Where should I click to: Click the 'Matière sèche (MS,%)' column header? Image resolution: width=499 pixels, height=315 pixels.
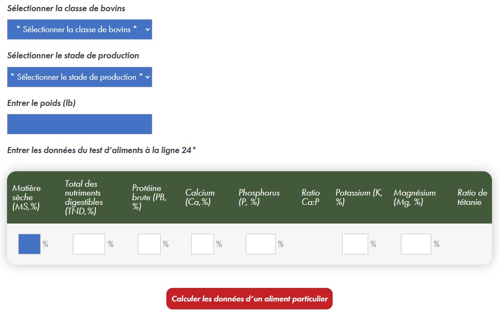pyautogui.click(x=27, y=197)
